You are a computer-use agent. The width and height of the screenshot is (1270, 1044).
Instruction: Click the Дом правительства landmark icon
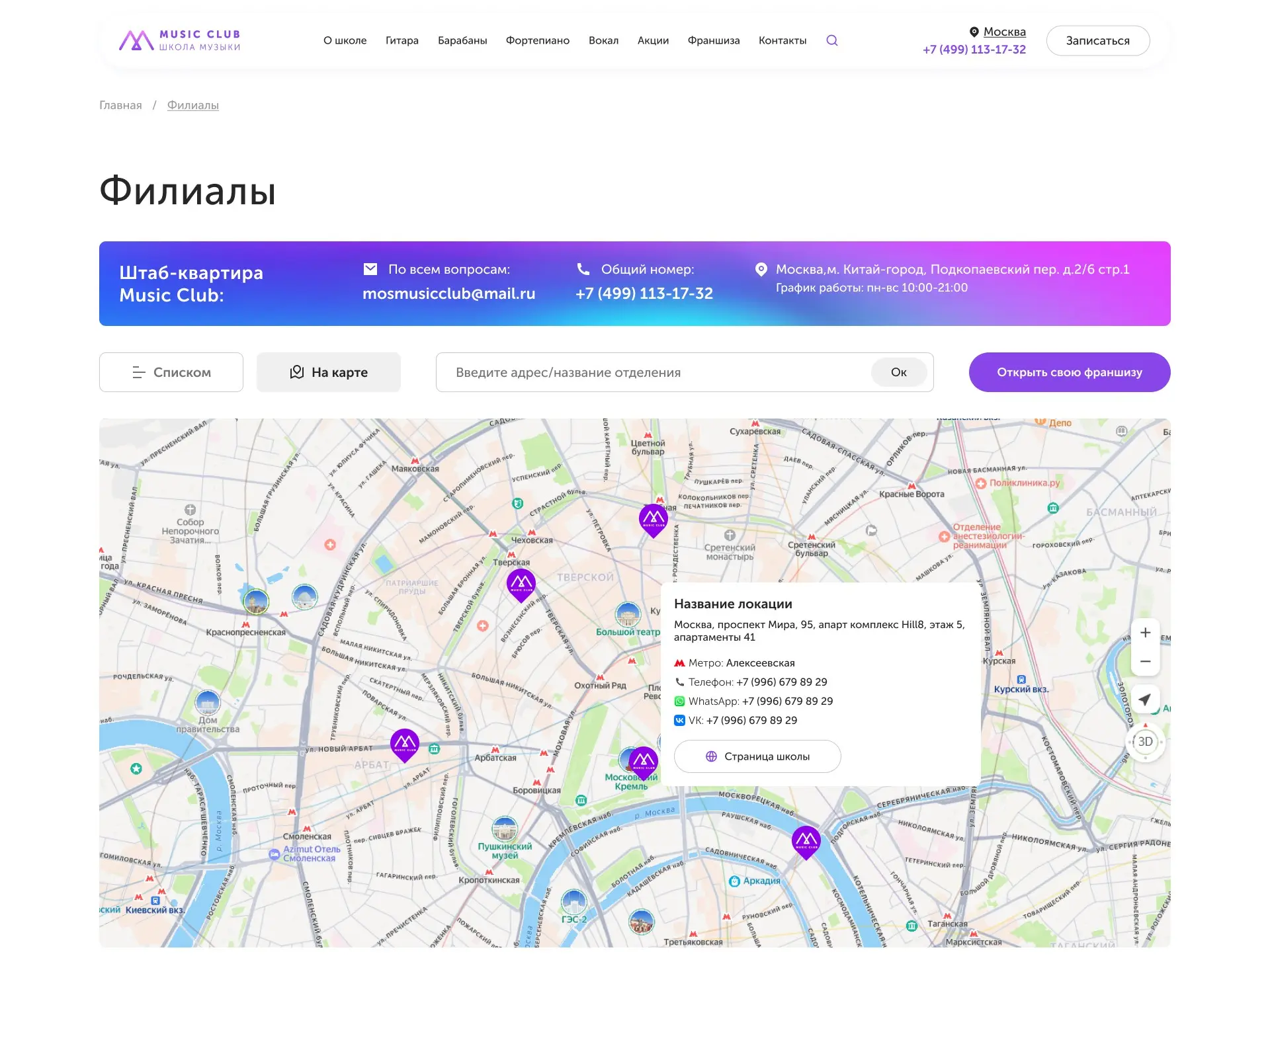click(x=208, y=702)
